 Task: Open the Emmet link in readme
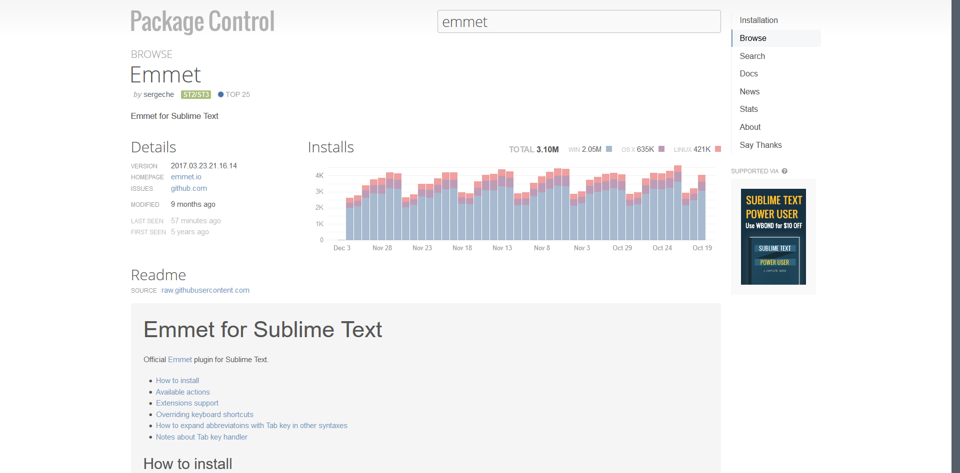click(x=180, y=360)
